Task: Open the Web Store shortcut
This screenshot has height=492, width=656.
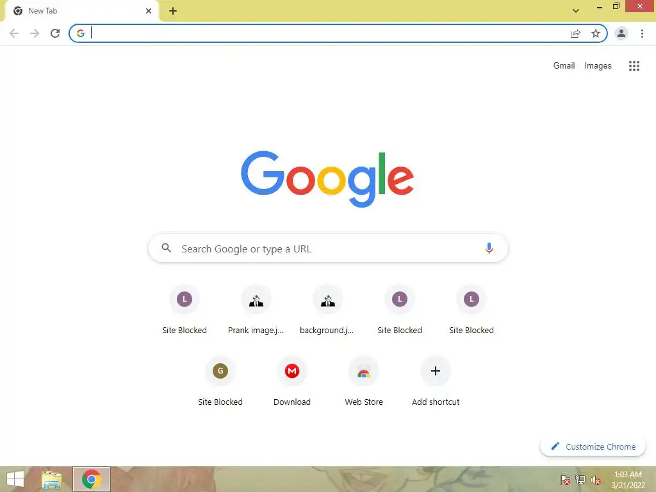Action: pyautogui.click(x=364, y=381)
